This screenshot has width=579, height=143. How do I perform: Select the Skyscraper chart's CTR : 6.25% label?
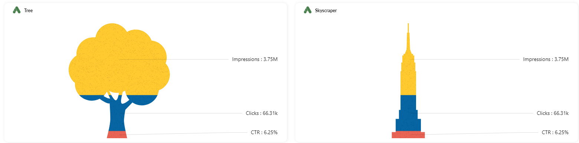point(555,132)
